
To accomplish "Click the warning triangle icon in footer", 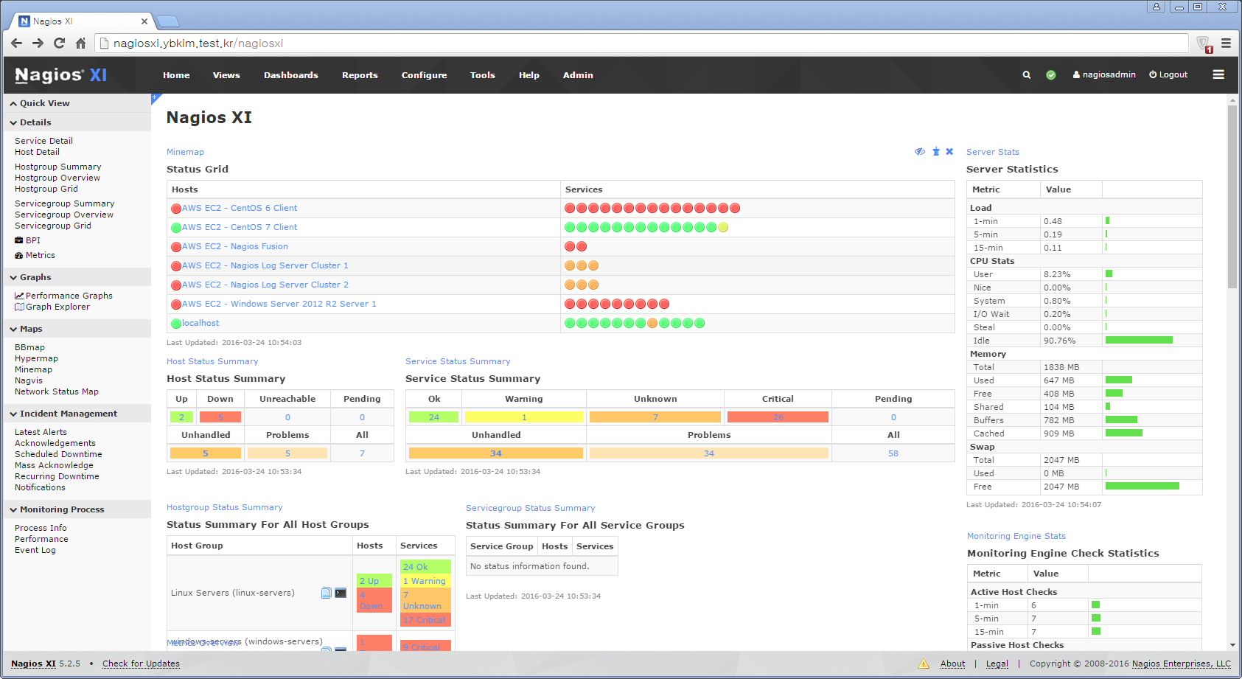I will [x=924, y=664].
